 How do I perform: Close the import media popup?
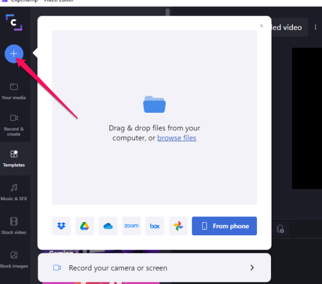(261, 26)
